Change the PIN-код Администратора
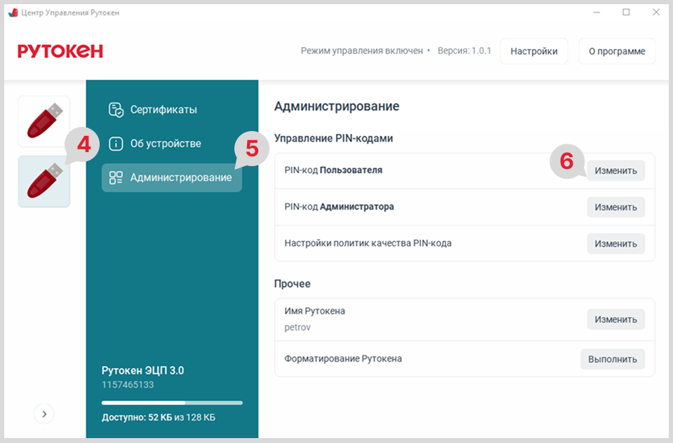The image size is (673, 443). click(x=615, y=207)
